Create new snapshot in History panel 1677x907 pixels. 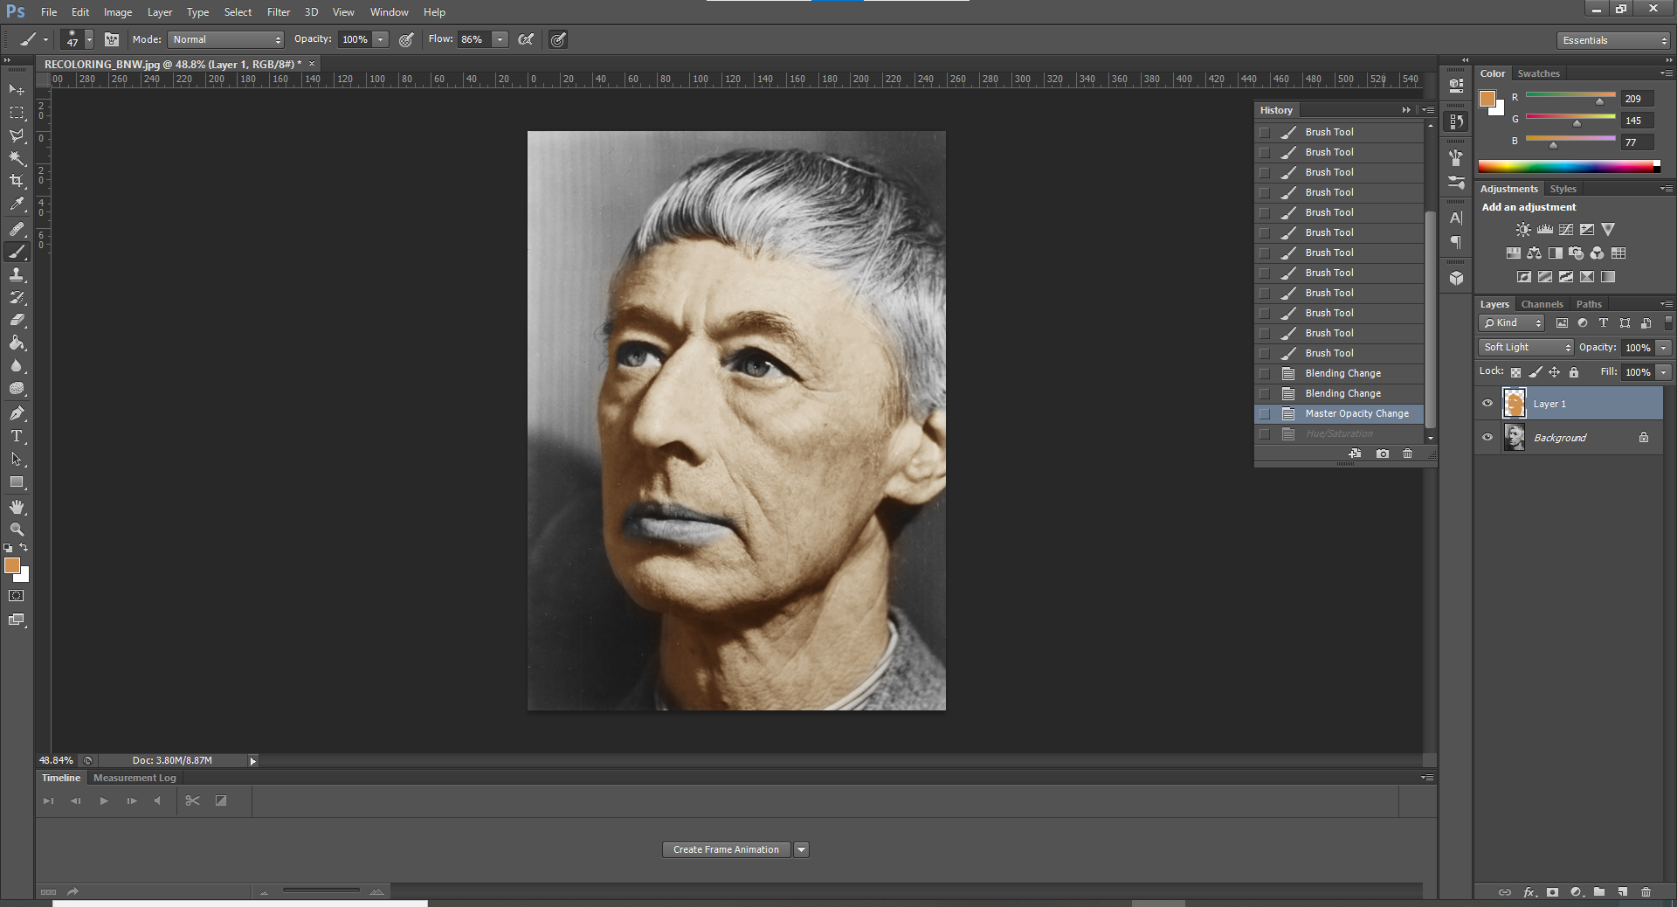[1382, 453]
